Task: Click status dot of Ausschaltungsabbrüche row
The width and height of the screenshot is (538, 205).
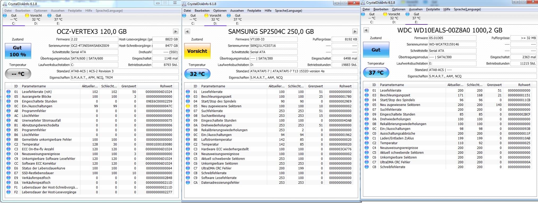Action: [x=367, y=133]
